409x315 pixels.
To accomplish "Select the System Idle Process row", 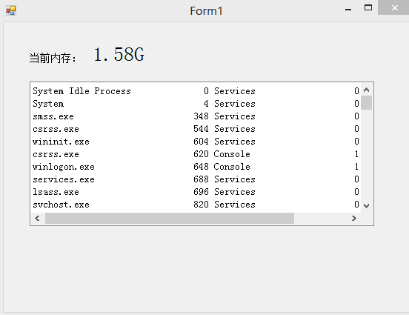I will coord(196,91).
